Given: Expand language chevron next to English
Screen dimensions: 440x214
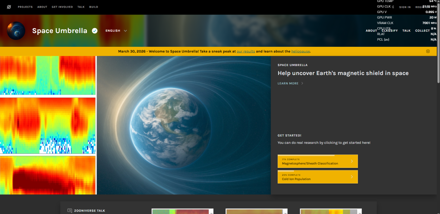Looking at the screenshot, I should (125, 31).
